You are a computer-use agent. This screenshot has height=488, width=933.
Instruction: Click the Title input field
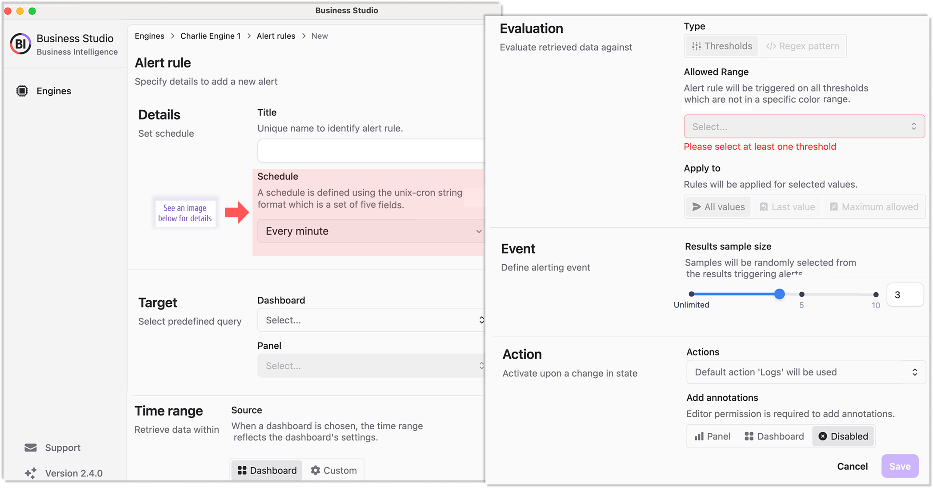tap(371, 150)
